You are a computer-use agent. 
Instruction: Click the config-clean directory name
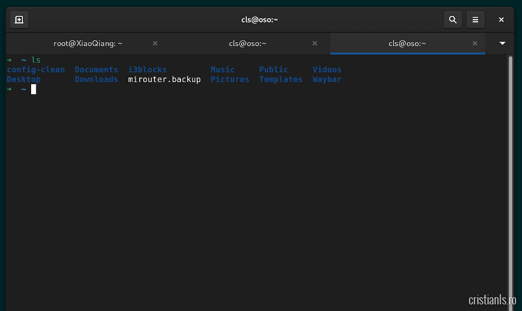pyautogui.click(x=36, y=70)
